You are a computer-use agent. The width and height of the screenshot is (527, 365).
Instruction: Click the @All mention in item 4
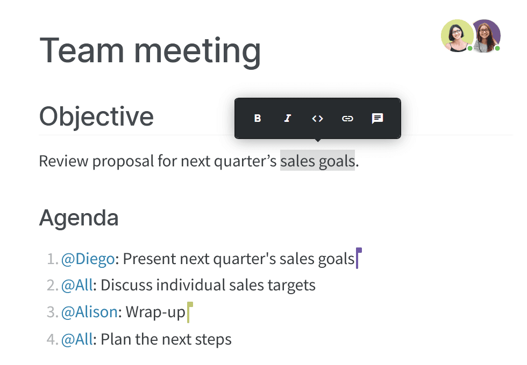click(x=77, y=339)
